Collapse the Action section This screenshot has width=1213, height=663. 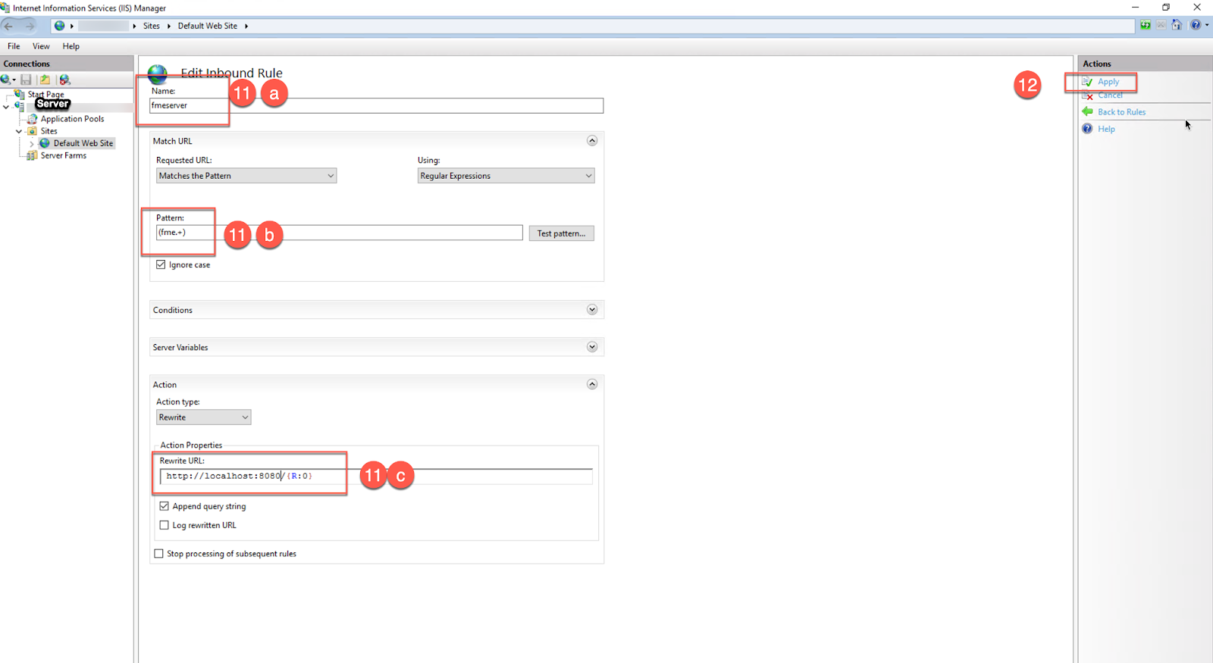pyautogui.click(x=592, y=384)
